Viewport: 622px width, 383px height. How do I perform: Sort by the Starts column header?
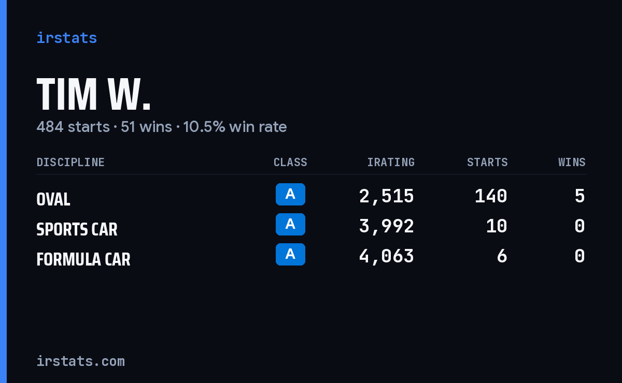coord(487,163)
